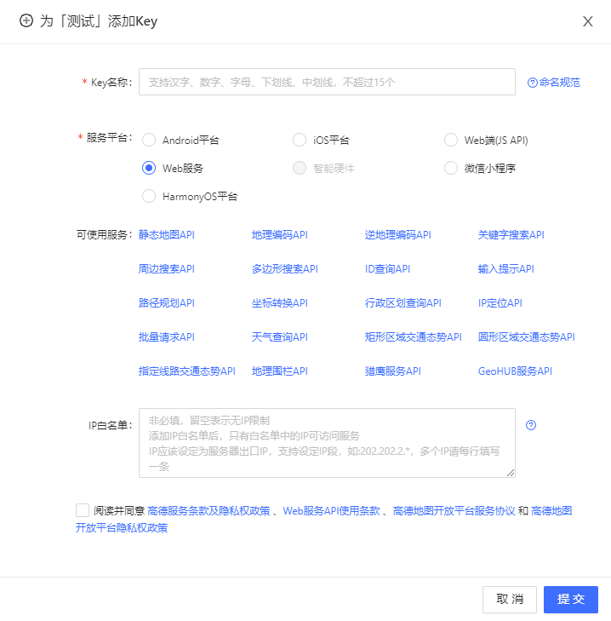Open the 批量请求API link
The height and width of the screenshot is (621, 611).
coord(167,337)
